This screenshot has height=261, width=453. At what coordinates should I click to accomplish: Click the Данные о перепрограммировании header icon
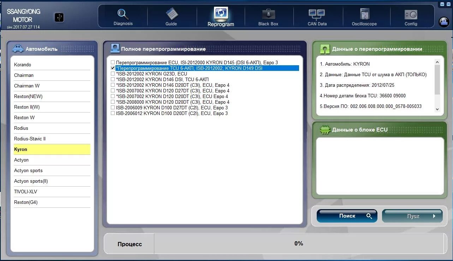pos(325,49)
